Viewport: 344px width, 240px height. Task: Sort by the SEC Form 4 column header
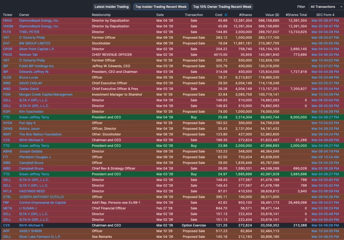coord(325,15)
